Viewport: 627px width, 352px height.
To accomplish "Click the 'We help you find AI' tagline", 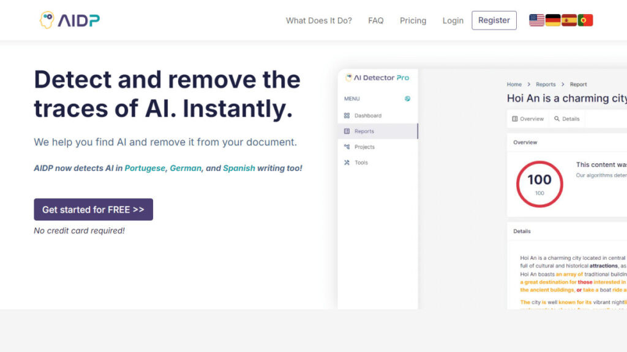I will pyautogui.click(x=165, y=142).
